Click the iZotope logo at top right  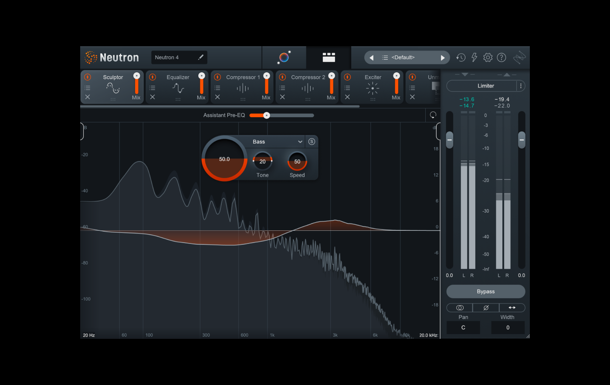click(x=519, y=57)
